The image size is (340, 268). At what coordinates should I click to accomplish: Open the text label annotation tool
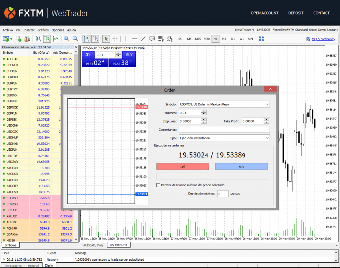tap(152, 39)
